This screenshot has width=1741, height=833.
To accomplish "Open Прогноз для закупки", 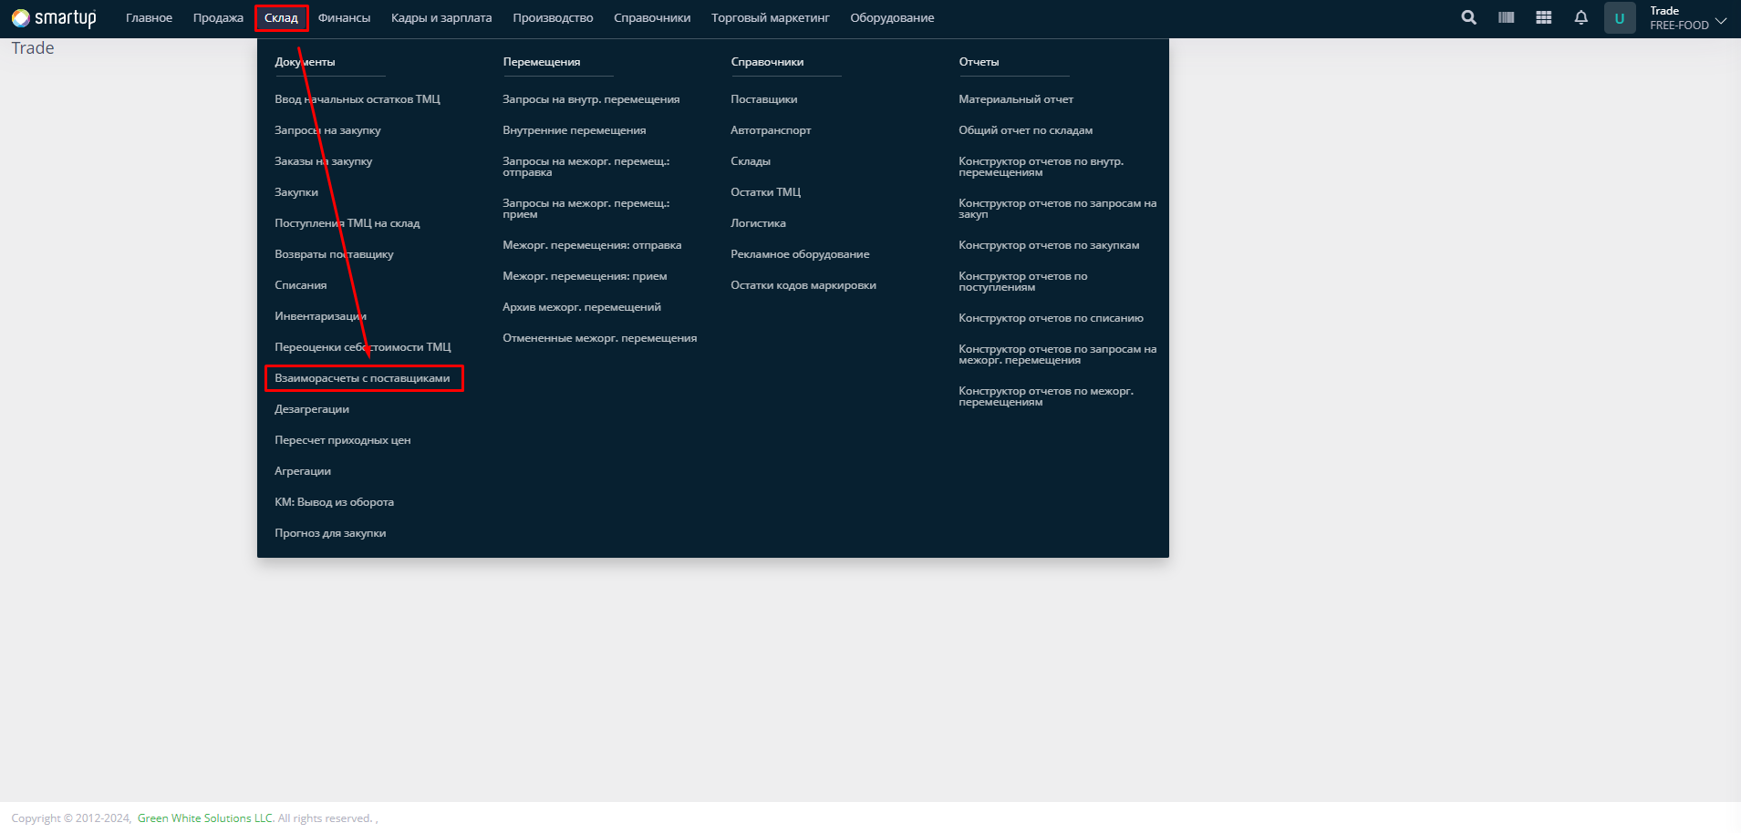I will (330, 533).
